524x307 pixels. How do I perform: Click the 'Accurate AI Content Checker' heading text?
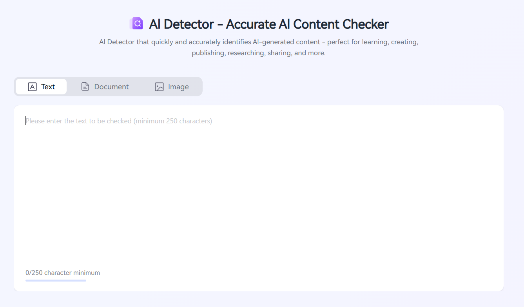[x=307, y=24]
